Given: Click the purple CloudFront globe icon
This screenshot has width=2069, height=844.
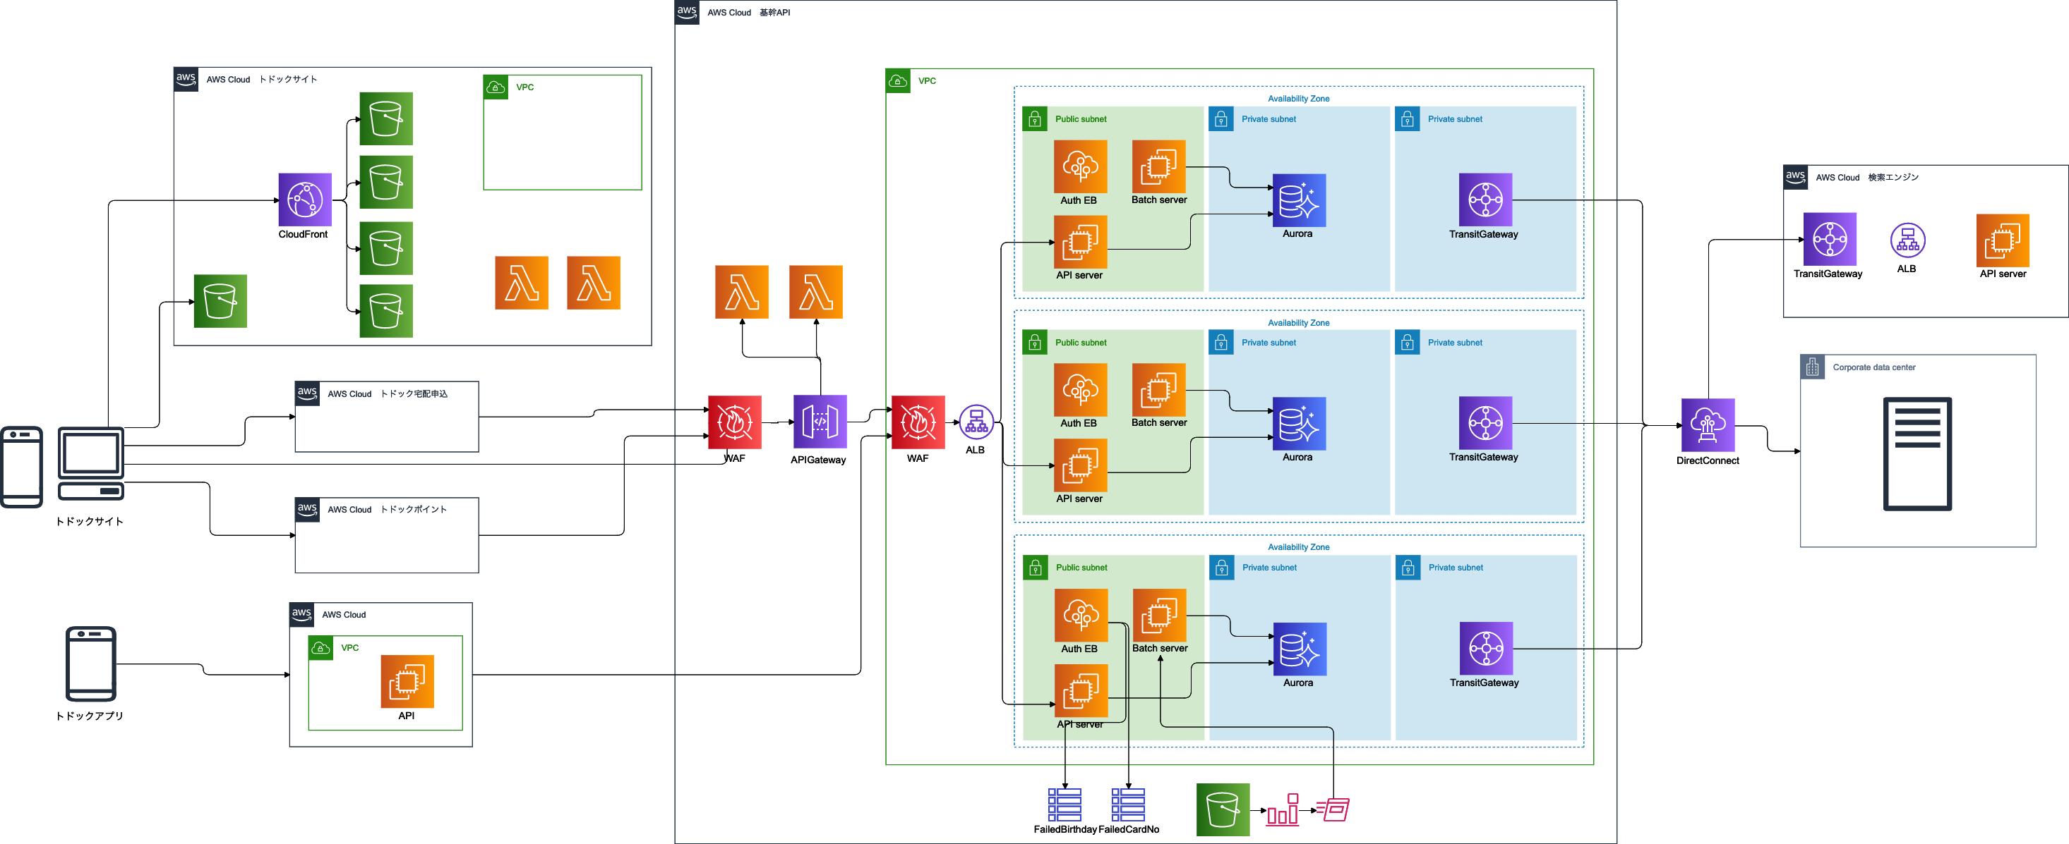Looking at the screenshot, I should 304,199.
